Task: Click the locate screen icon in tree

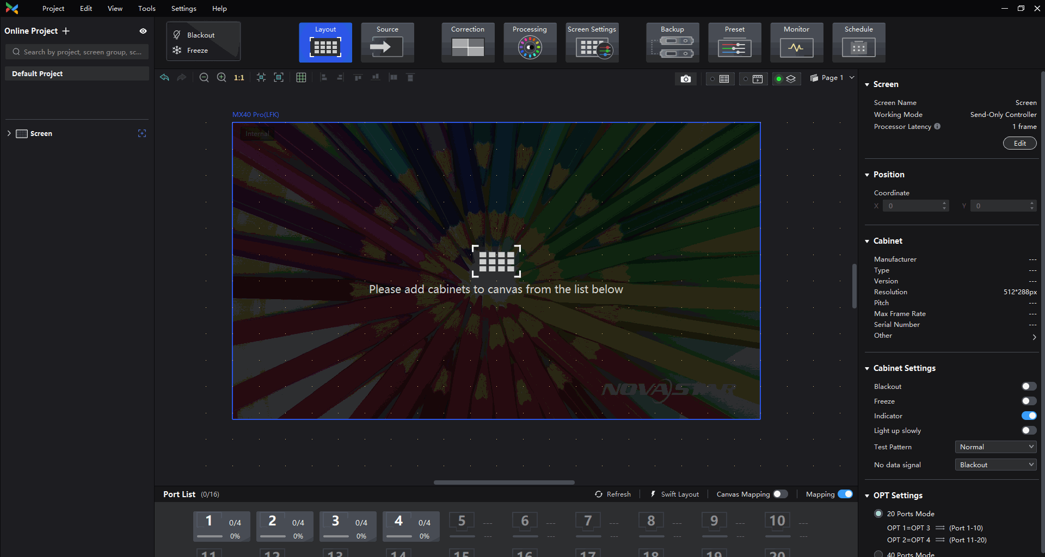Action: click(x=142, y=133)
